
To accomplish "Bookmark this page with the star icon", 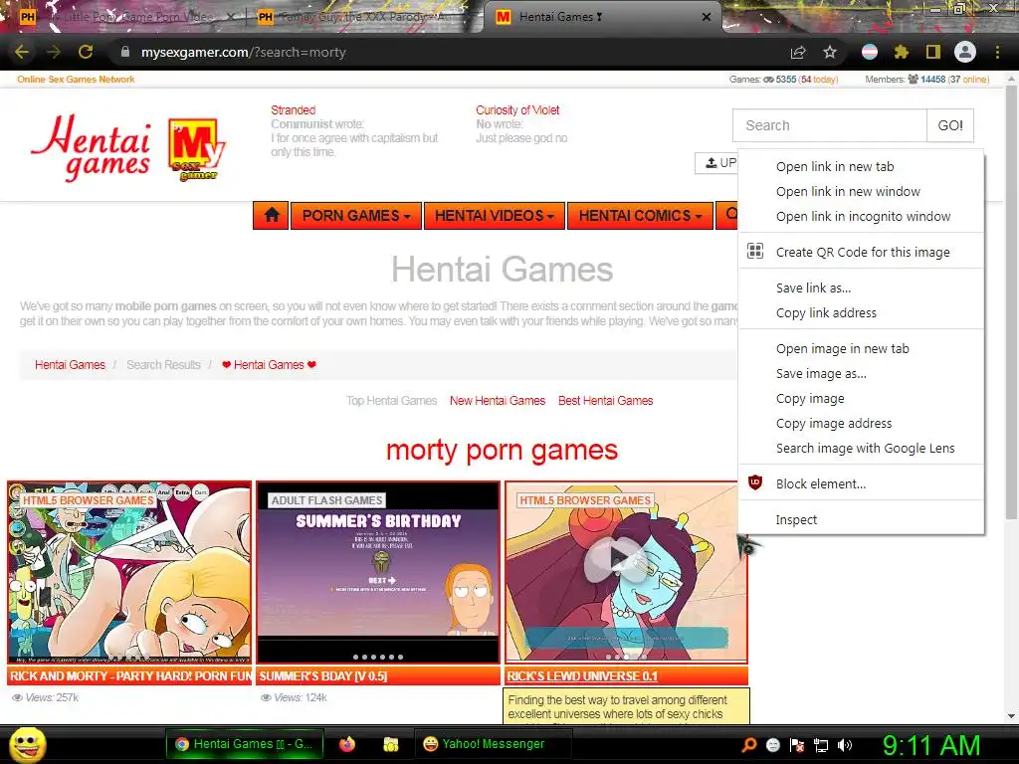I will 830,52.
